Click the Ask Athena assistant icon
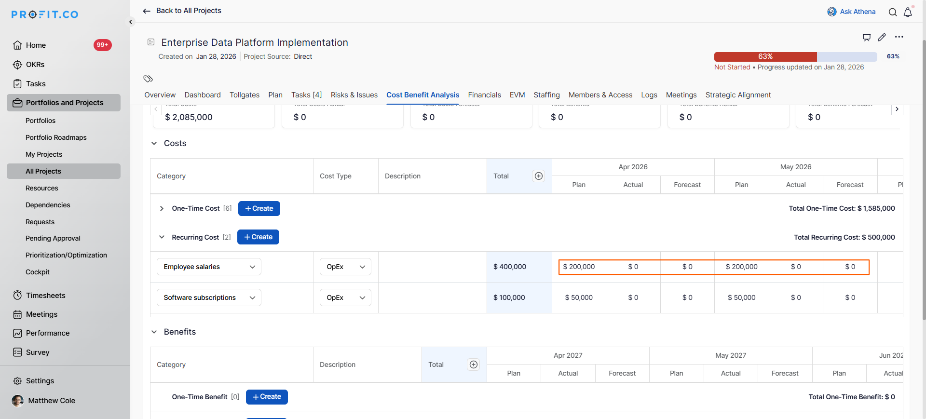Screen dimensions: 926x419 (832, 12)
